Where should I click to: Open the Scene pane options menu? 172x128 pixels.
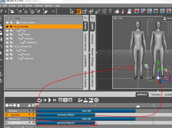pyautogui.click(x=85, y=18)
